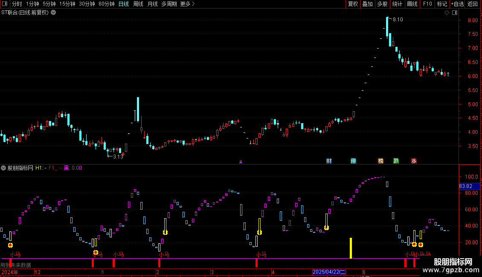This screenshot has width=482, height=277.
Task: Click the 复权 adjustment button
Action: pyautogui.click(x=353, y=4)
